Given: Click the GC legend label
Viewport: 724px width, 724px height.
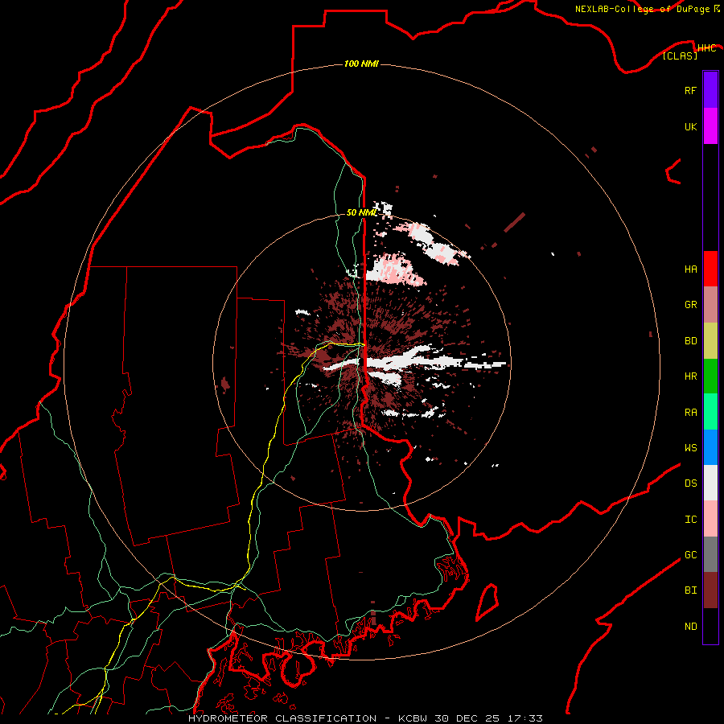Looking at the screenshot, I should pos(691,555).
